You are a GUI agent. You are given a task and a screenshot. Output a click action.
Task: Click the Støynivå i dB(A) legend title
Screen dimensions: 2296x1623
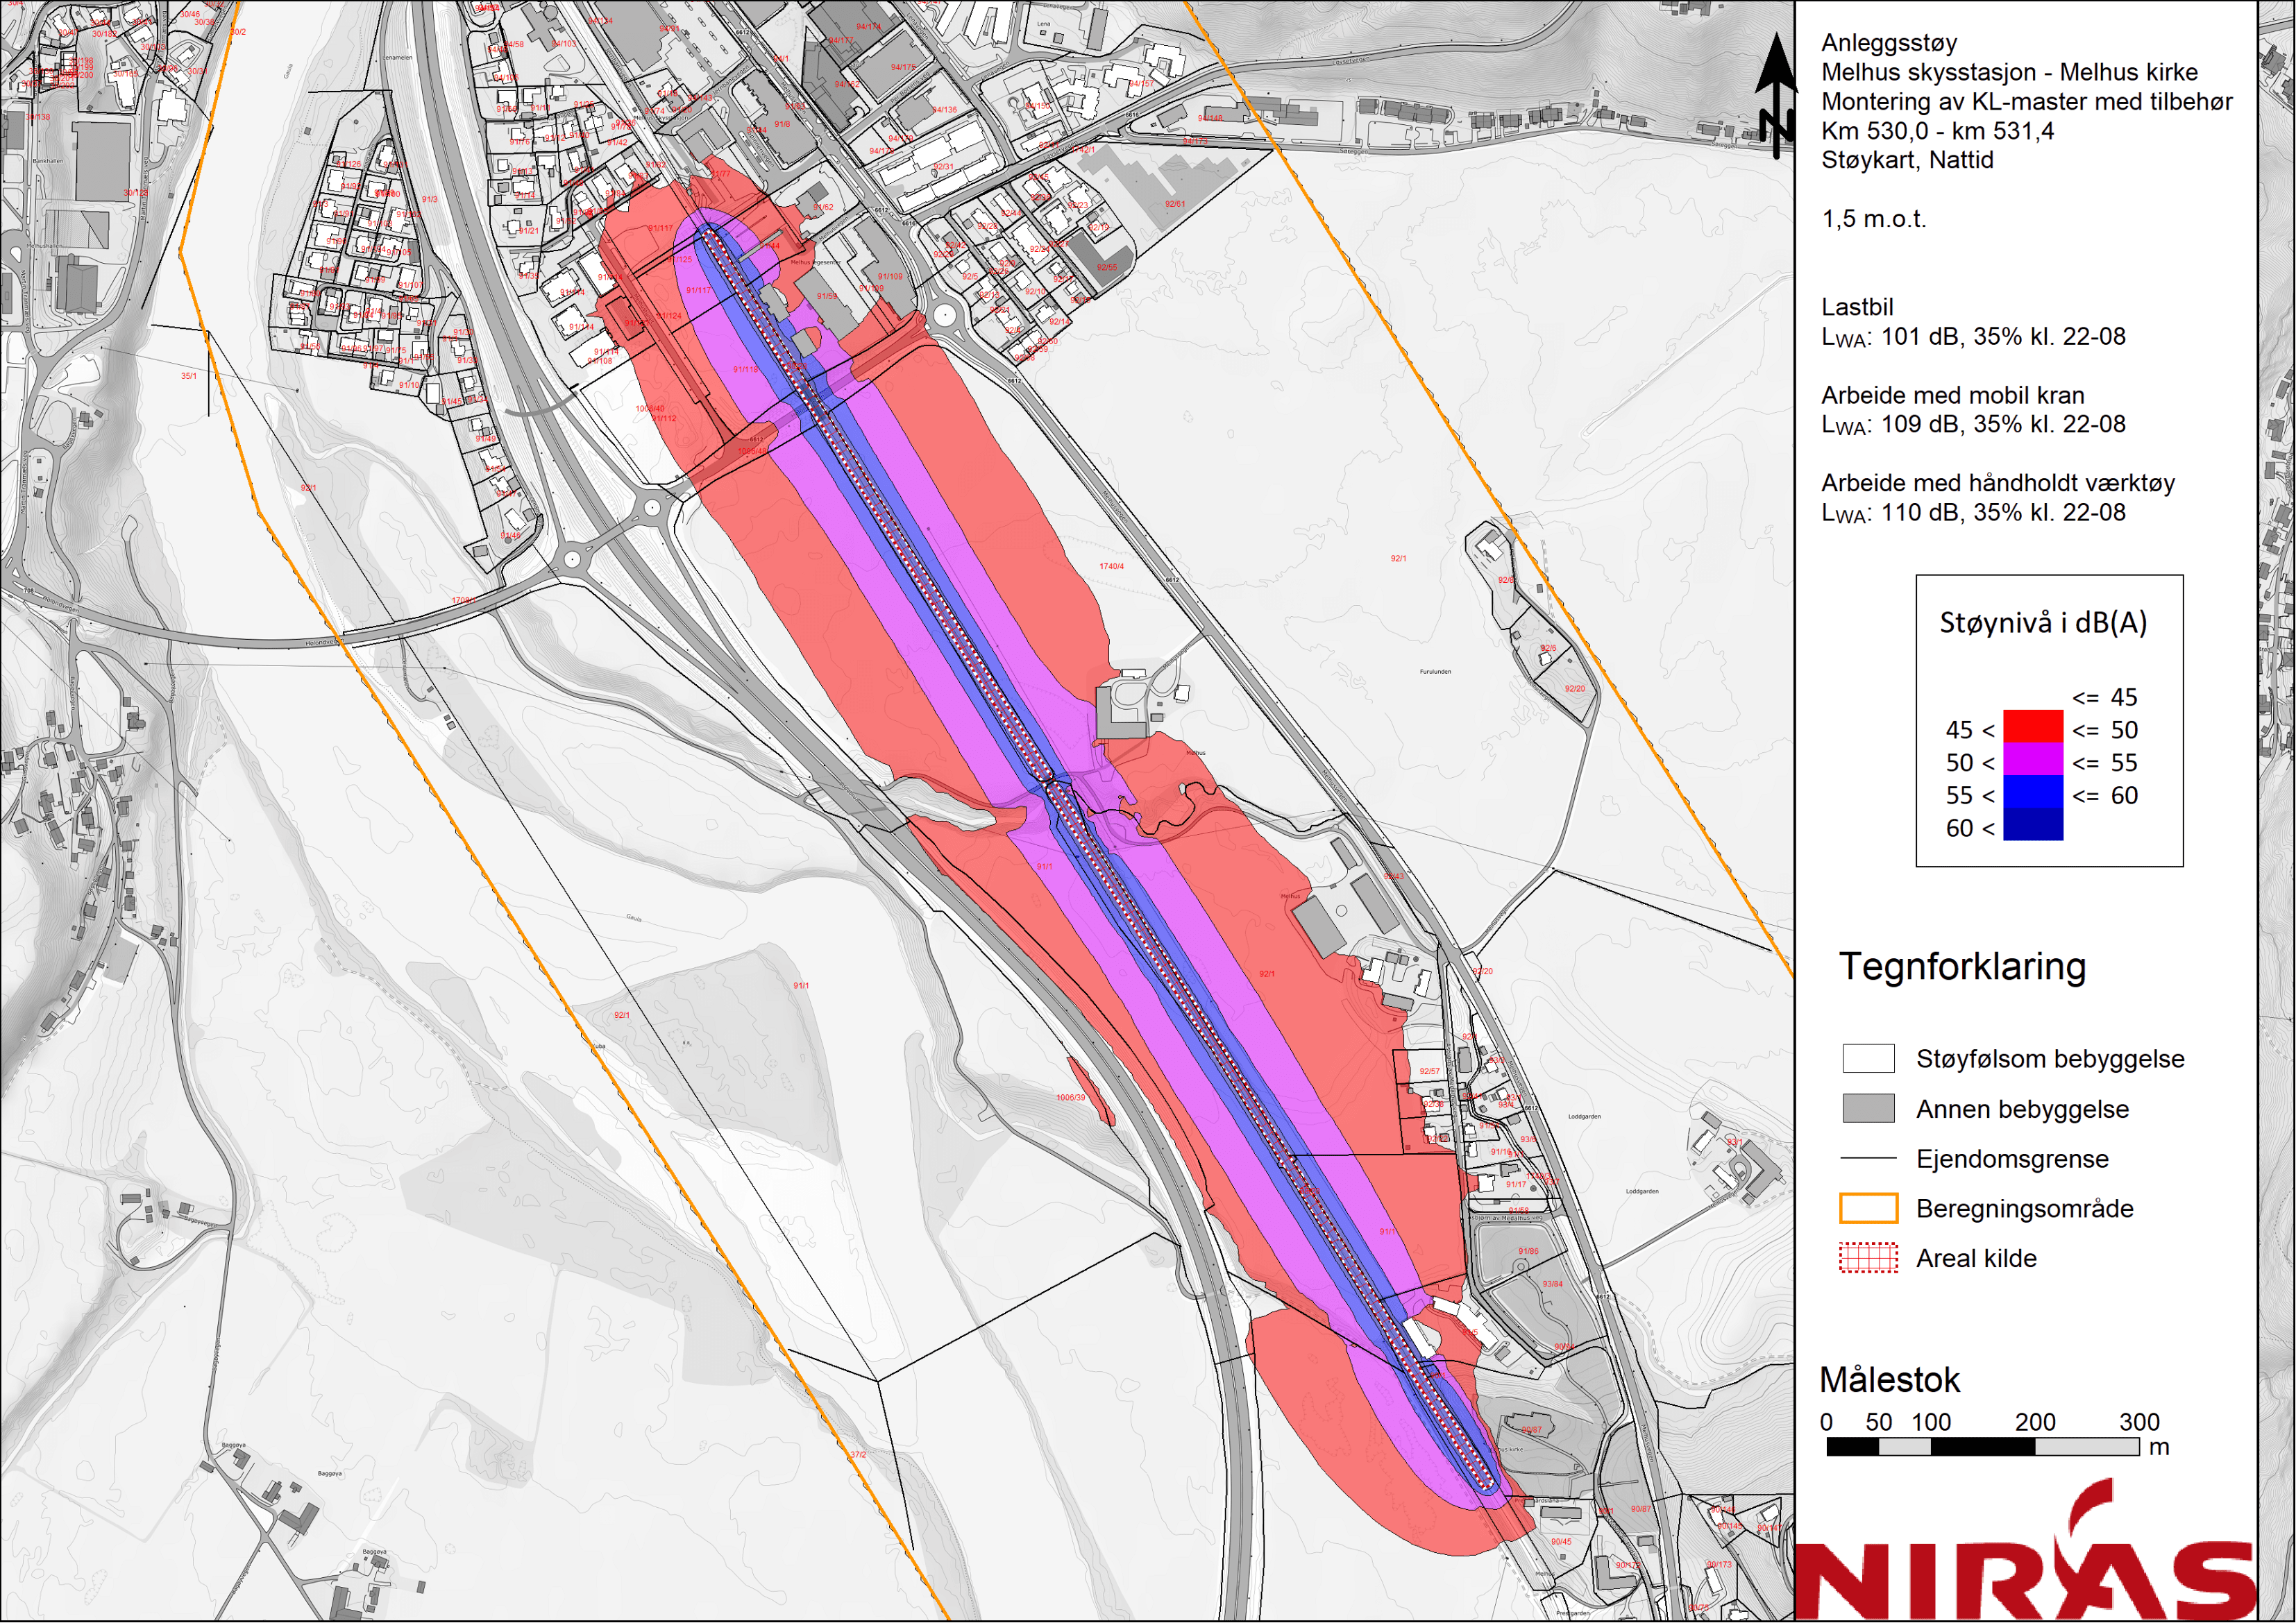click(2043, 622)
